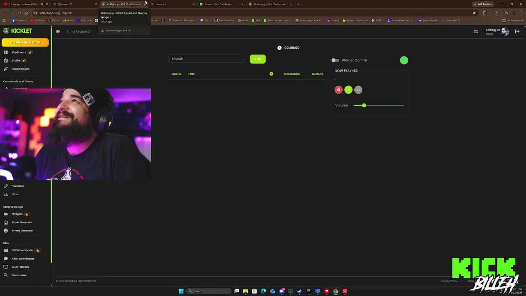The width and height of the screenshot is (526, 296).
Task: Open Variables in the sidebar
Action: click(18, 186)
